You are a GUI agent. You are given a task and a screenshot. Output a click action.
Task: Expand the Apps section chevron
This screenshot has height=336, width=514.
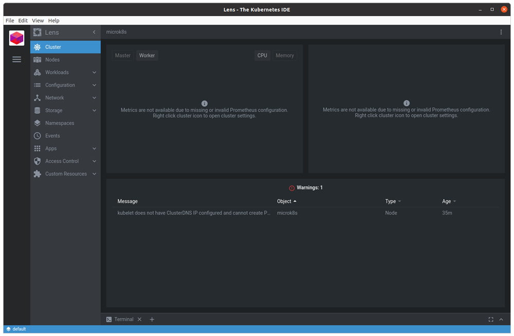[95, 148]
